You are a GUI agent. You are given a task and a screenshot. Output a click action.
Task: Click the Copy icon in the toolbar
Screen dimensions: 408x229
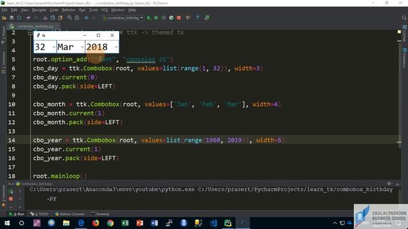[x=53, y=18]
